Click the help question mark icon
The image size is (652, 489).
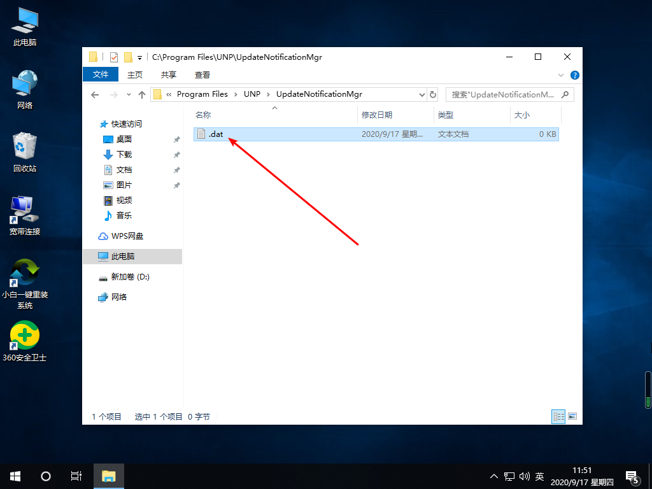[x=575, y=75]
